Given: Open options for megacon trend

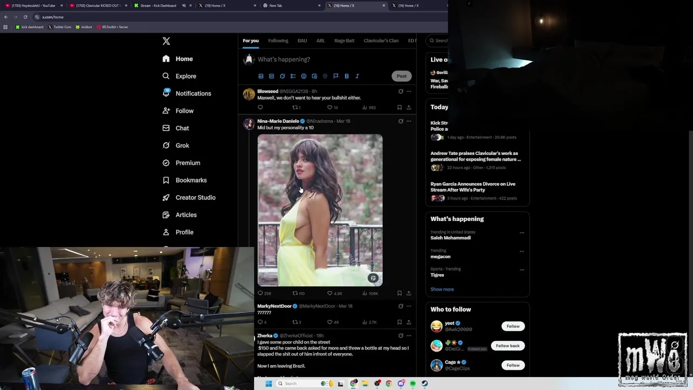Looking at the screenshot, I should [522, 251].
